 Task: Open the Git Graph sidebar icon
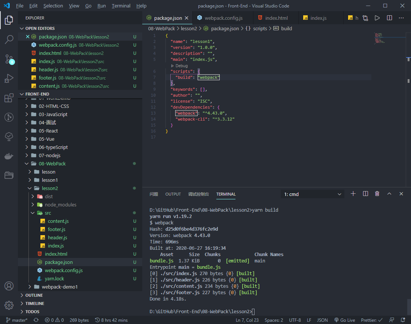[x=9, y=117]
